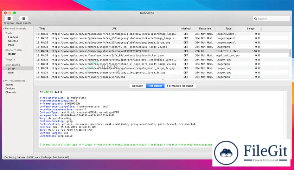294x170 pixels.
Task: Click the application/json type cell
Action: 228,55
